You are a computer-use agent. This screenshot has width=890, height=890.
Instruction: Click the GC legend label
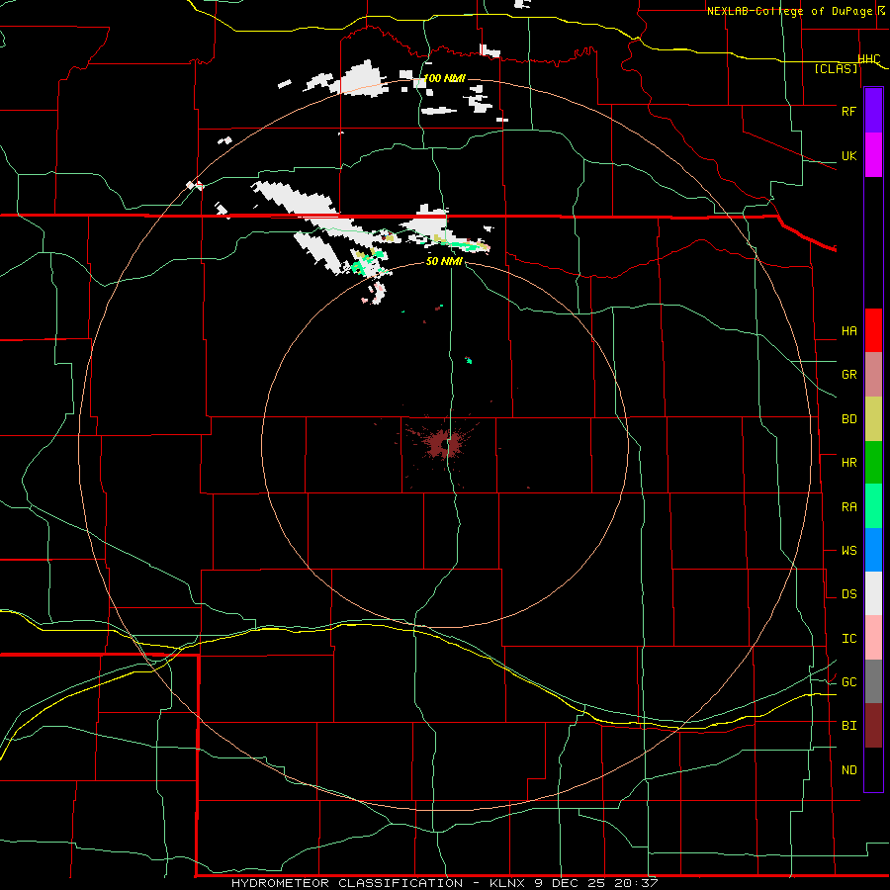(848, 682)
